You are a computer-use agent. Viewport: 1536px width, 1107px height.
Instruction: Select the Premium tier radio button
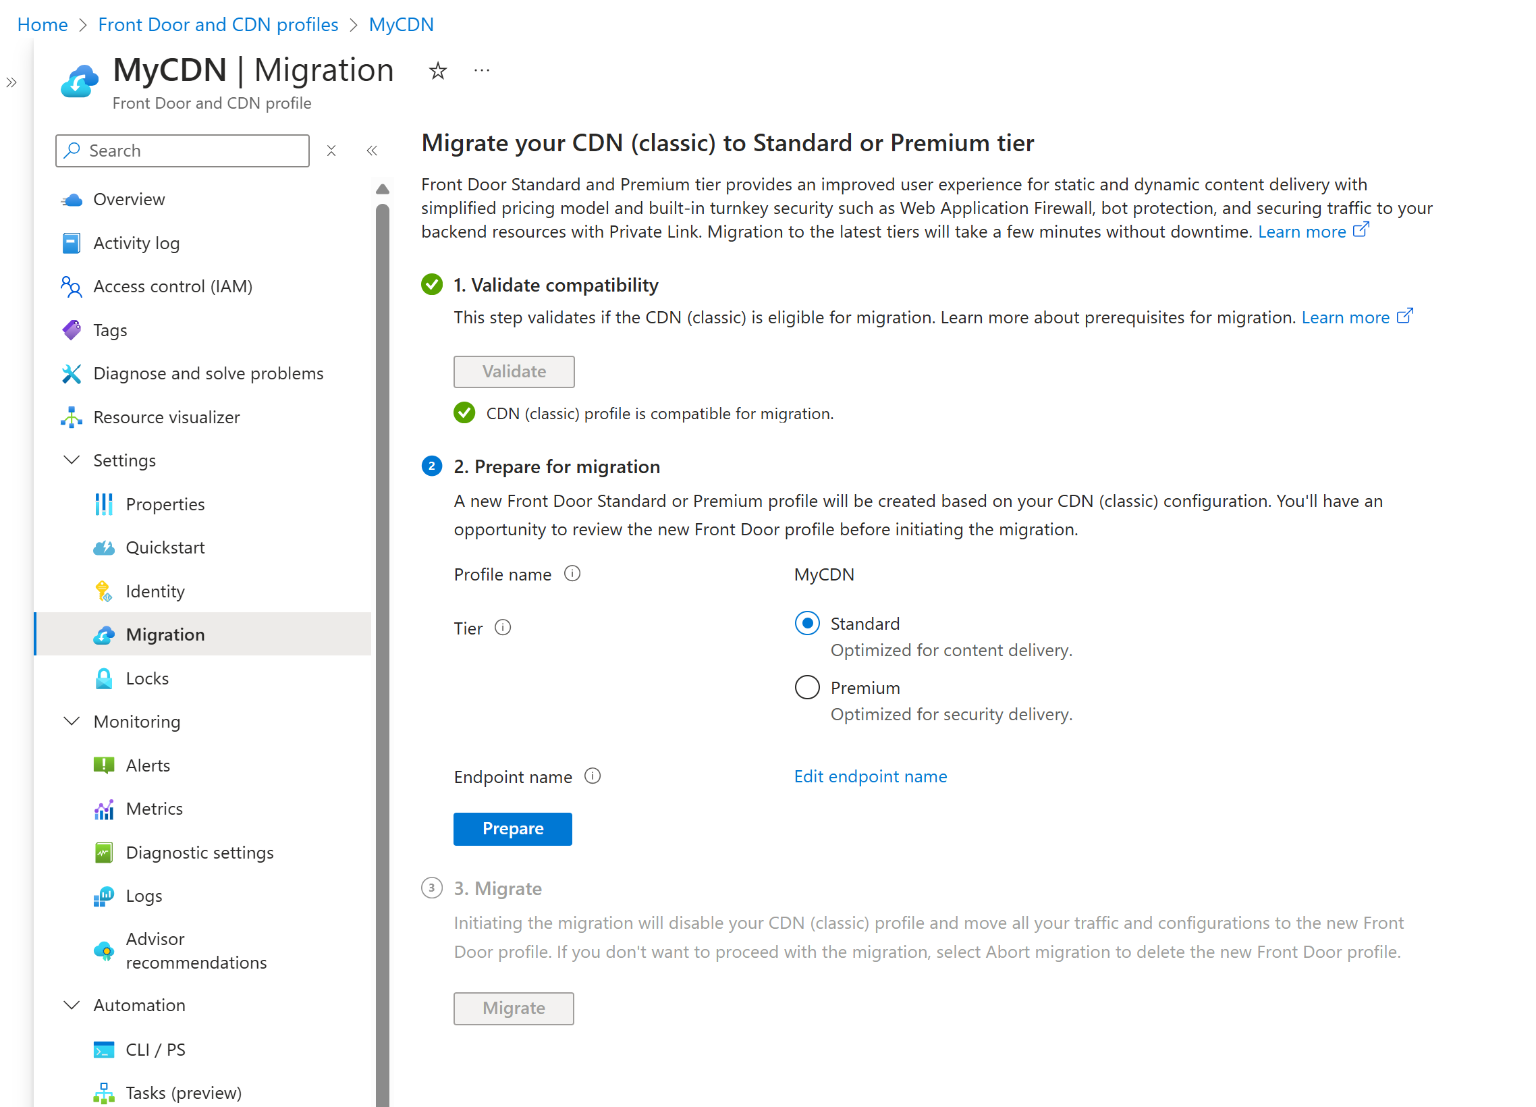[x=807, y=687]
